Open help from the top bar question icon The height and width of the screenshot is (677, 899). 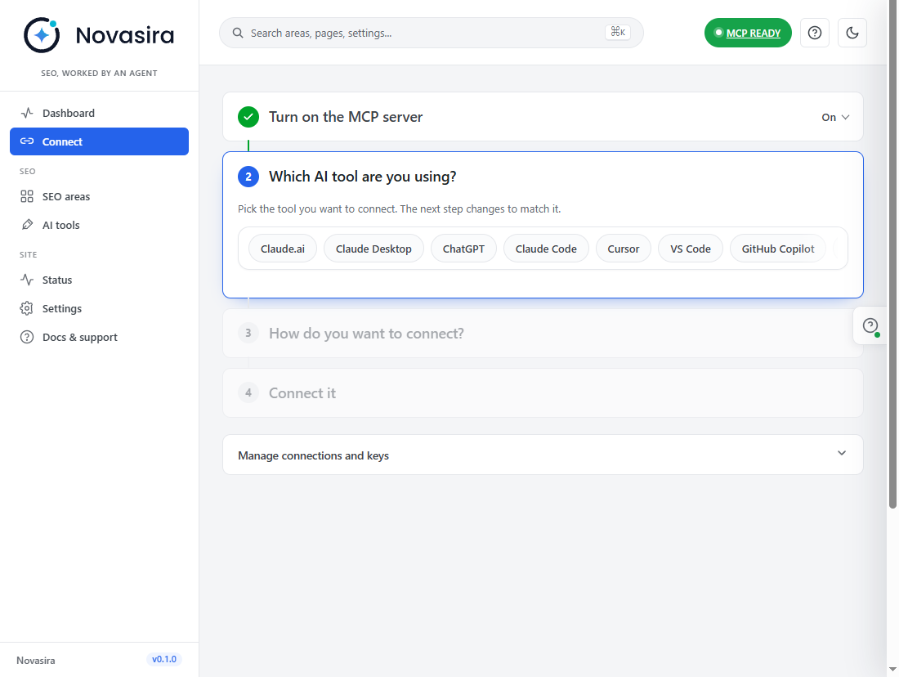tap(814, 33)
